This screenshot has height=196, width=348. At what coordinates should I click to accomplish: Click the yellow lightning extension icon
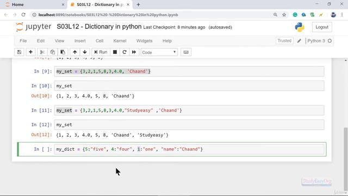(321, 15)
